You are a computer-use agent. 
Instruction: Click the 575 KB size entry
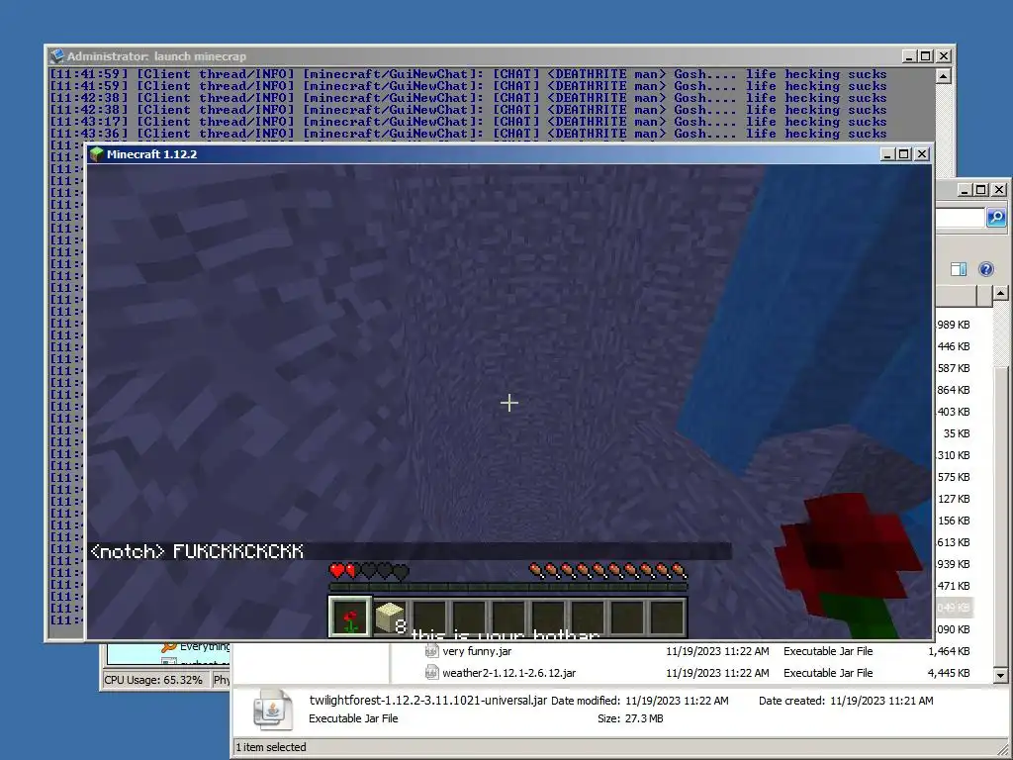tap(955, 477)
